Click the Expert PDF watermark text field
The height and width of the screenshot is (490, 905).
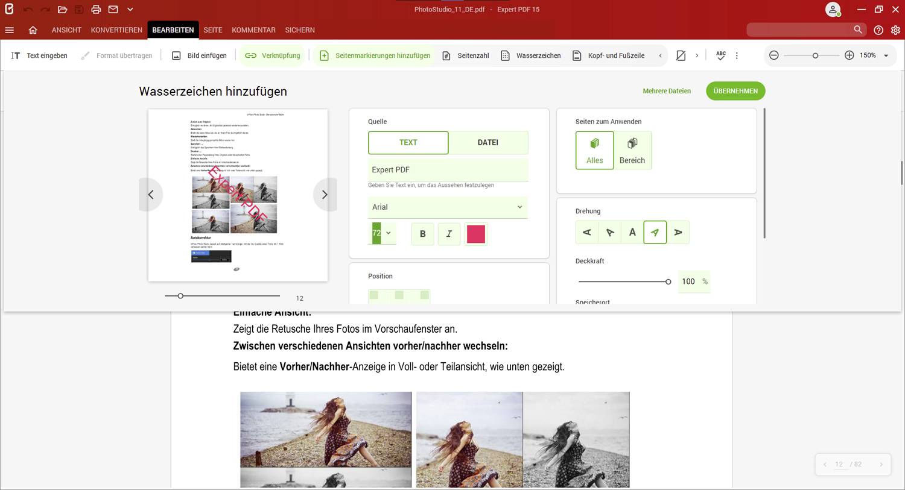[x=448, y=170]
